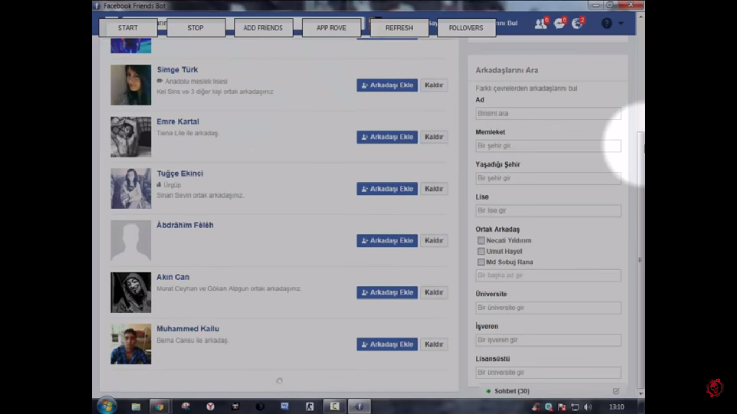The width and height of the screenshot is (737, 414).
Task: Open Tuğçe Ekinci profile name link
Action: pyautogui.click(x=180, y=173)
